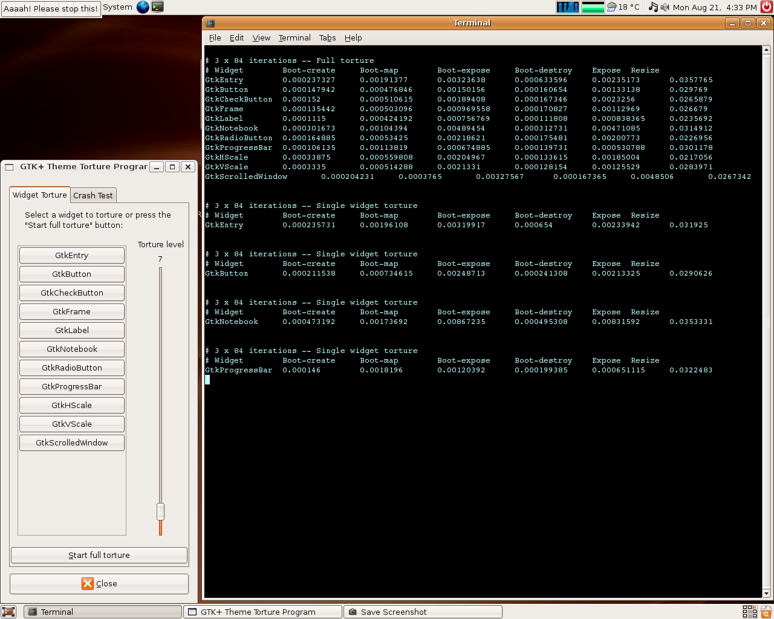Open the terminal launcher in top panel
The image size is (774, 619).
(157, 7)
